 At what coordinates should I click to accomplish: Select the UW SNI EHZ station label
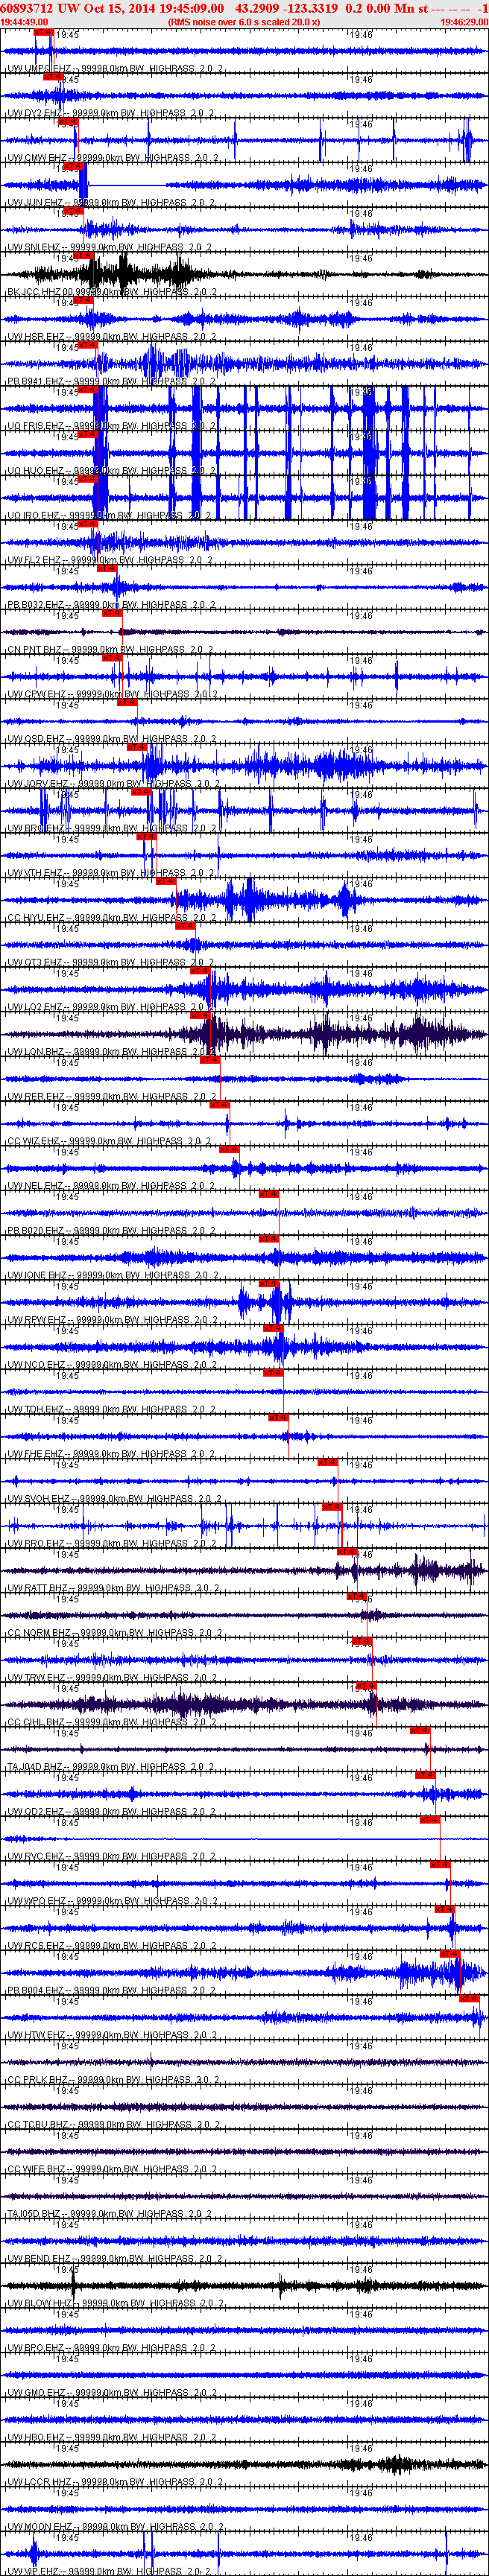110,248
